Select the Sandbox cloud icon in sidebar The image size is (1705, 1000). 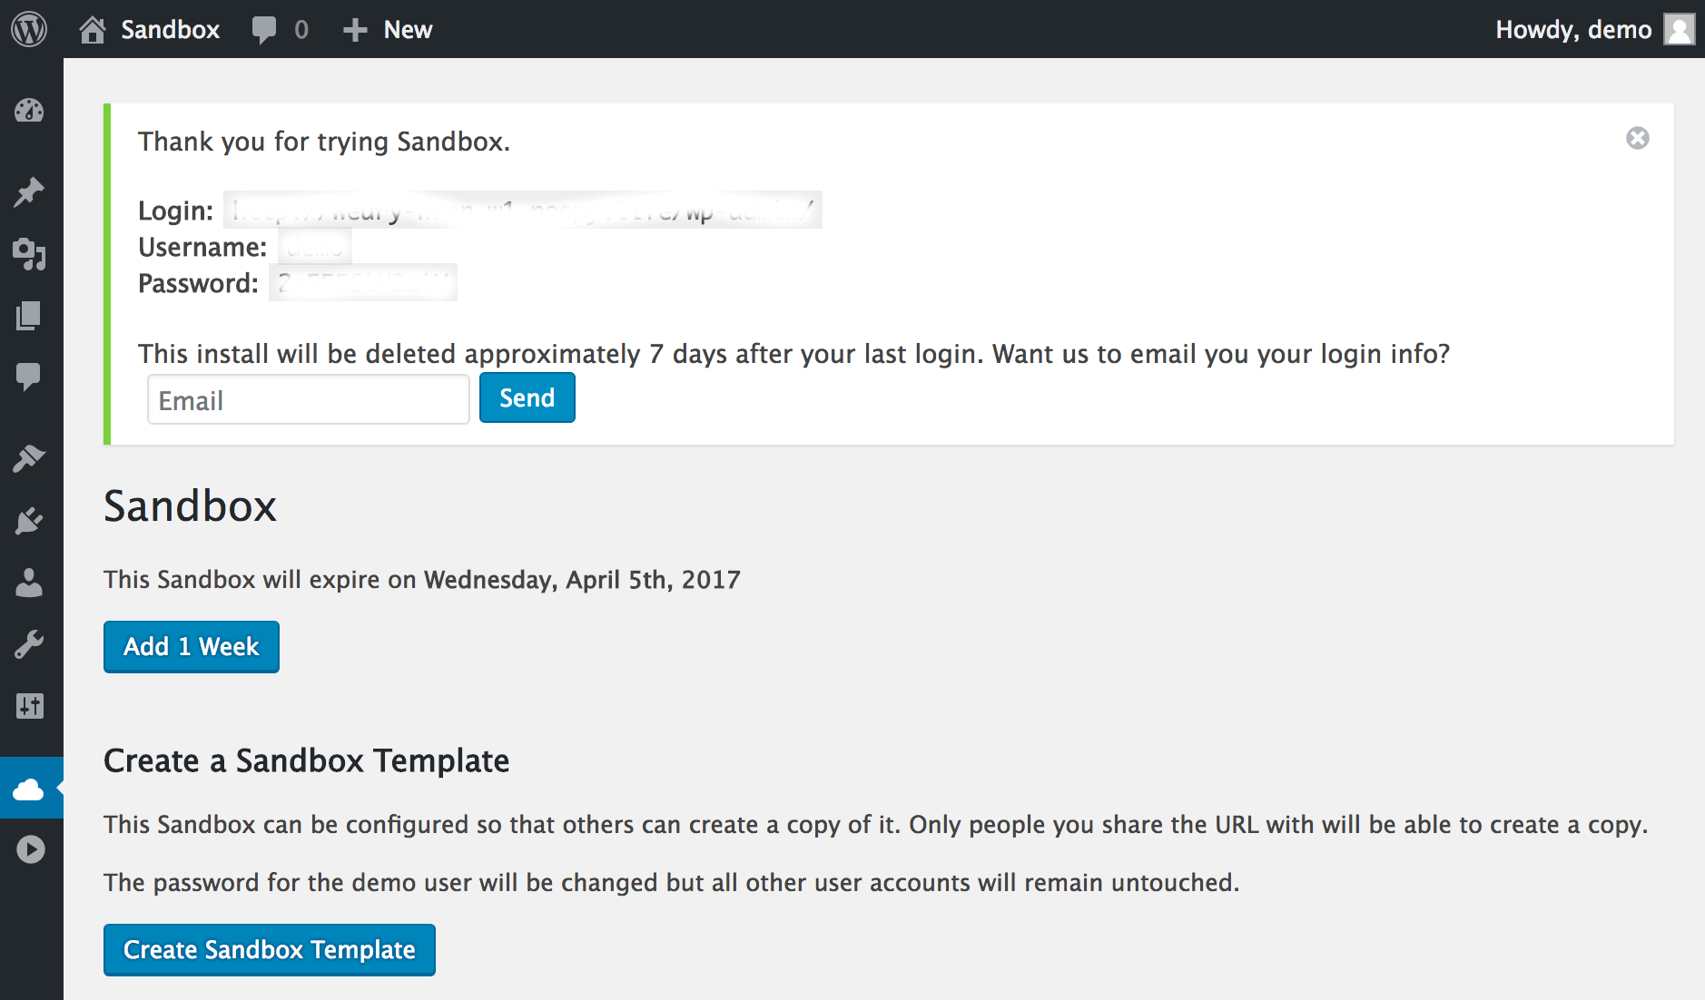[x=29, y=789]
